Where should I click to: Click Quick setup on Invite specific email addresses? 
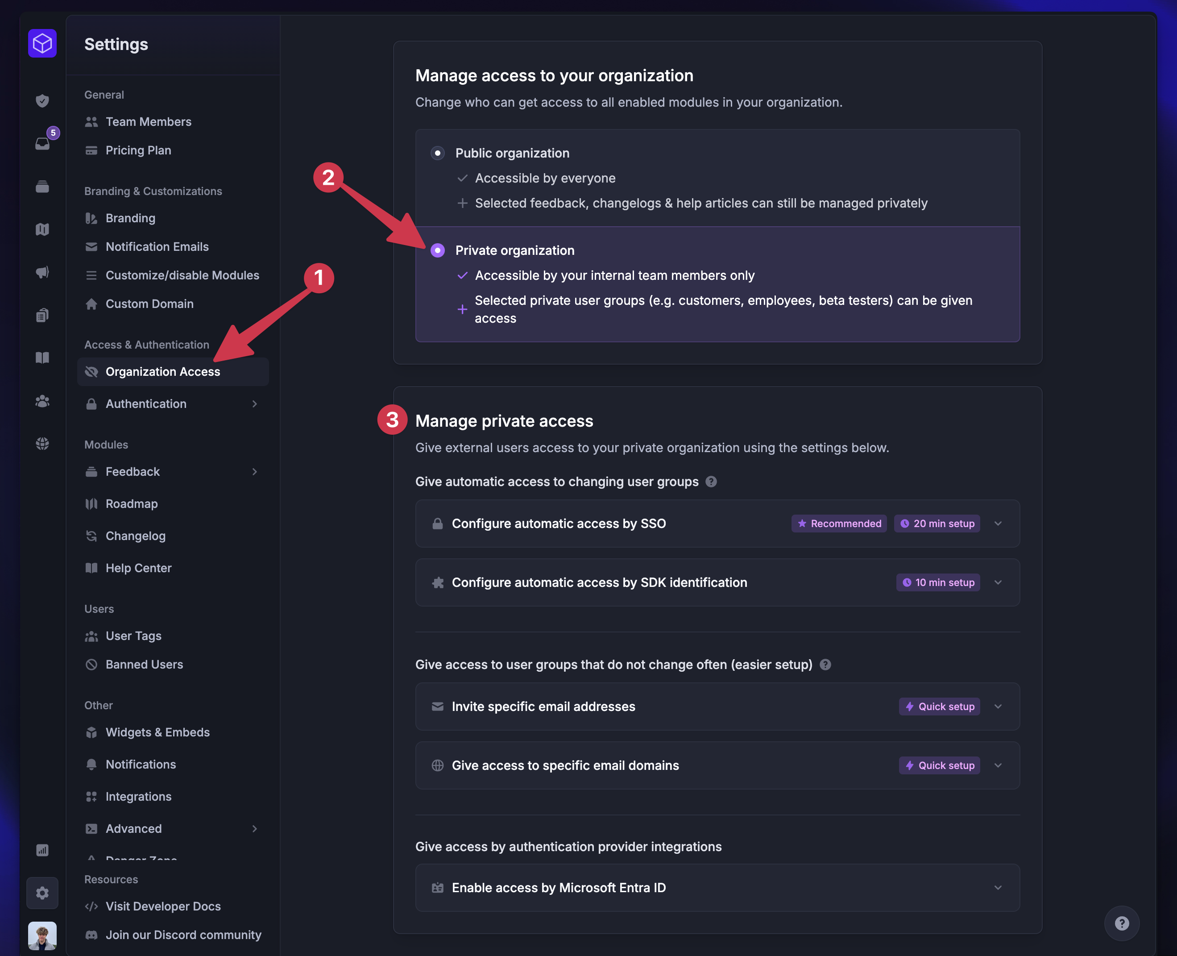pos(939,707)
